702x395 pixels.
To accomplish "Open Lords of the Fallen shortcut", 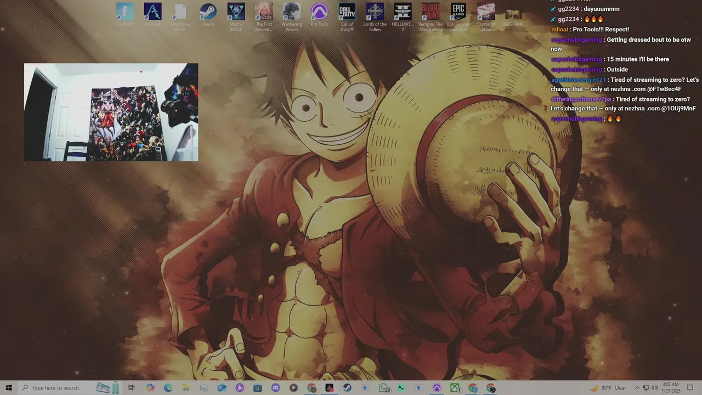I will [x=375, y=18].
